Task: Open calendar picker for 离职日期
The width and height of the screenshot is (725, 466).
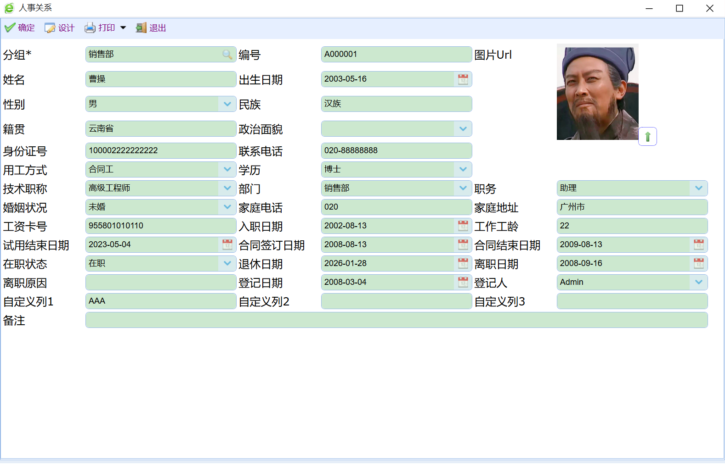Action: click(x=698, y=263)
